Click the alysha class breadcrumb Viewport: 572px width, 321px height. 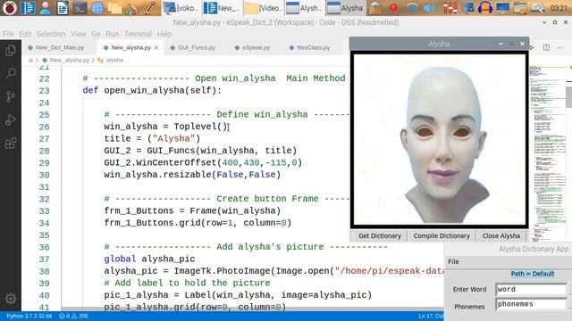click(x=114, y=60)
